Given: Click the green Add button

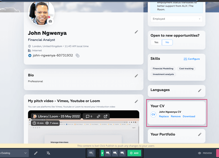Looking at the screenshot, I should point(134,153).
